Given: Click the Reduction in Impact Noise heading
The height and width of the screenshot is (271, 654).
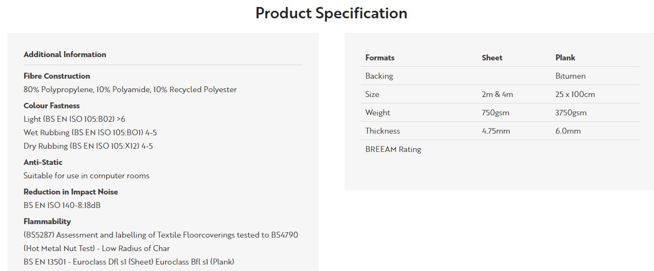Looking at the screenshot, I should (x=71, y=192).
